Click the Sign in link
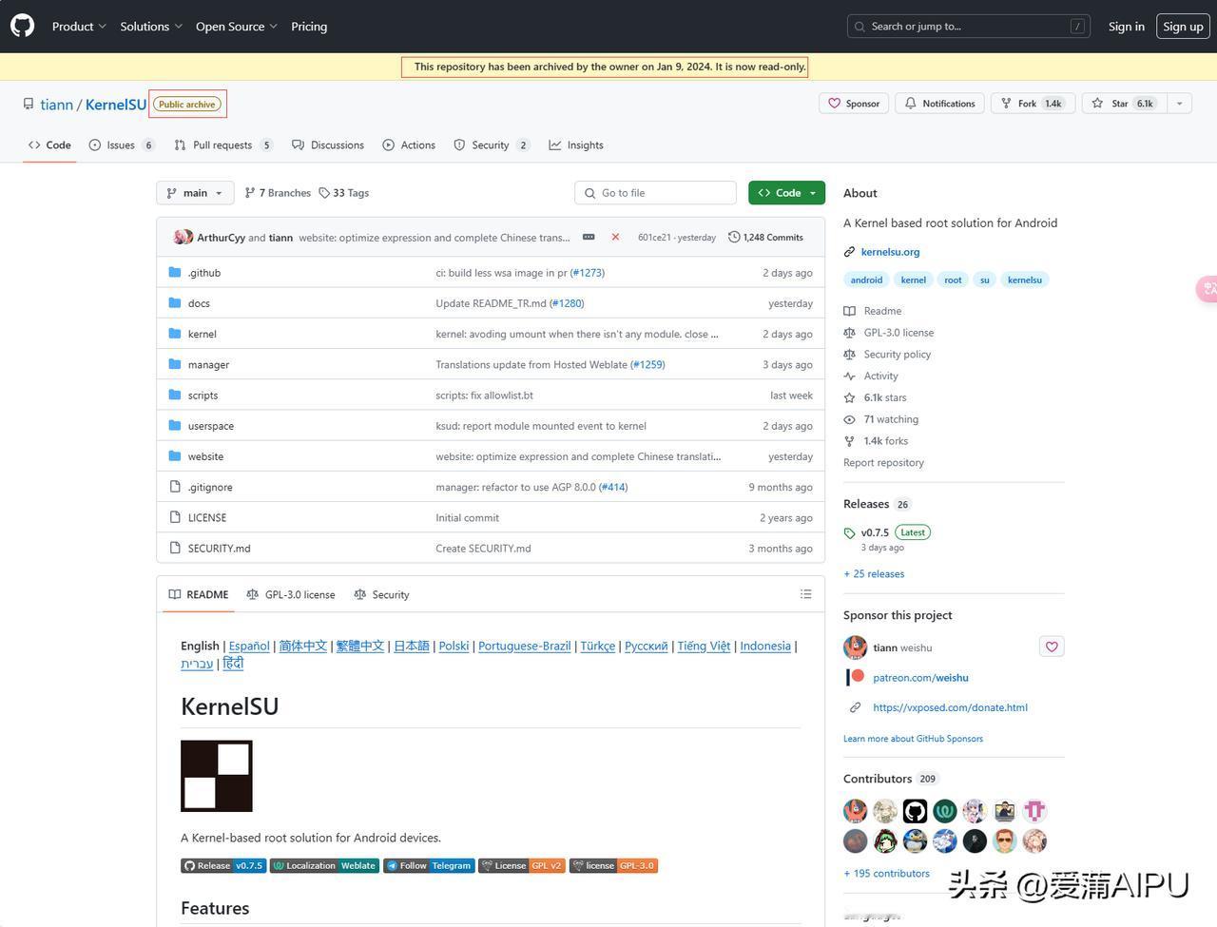Screen dimensions: 1217x927 click(x=1127, y=27)
